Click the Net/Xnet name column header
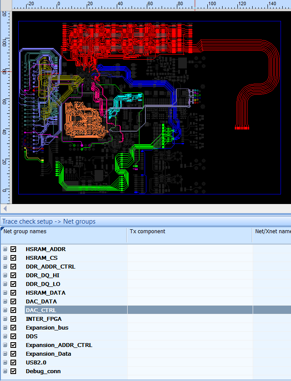 tap(272, 231)
